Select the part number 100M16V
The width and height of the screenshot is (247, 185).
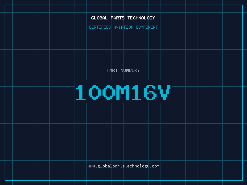pyautogui.click(x=123, y=92)
